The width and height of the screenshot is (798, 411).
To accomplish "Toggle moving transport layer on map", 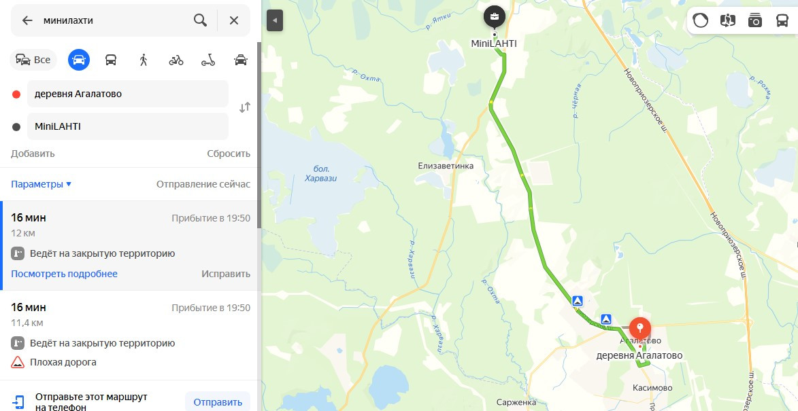I will (x=782, y=20).
